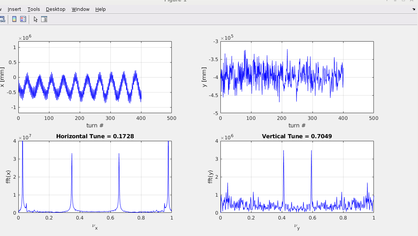Select the Vertical Tune = 0.7049 title

pos(297,136)
